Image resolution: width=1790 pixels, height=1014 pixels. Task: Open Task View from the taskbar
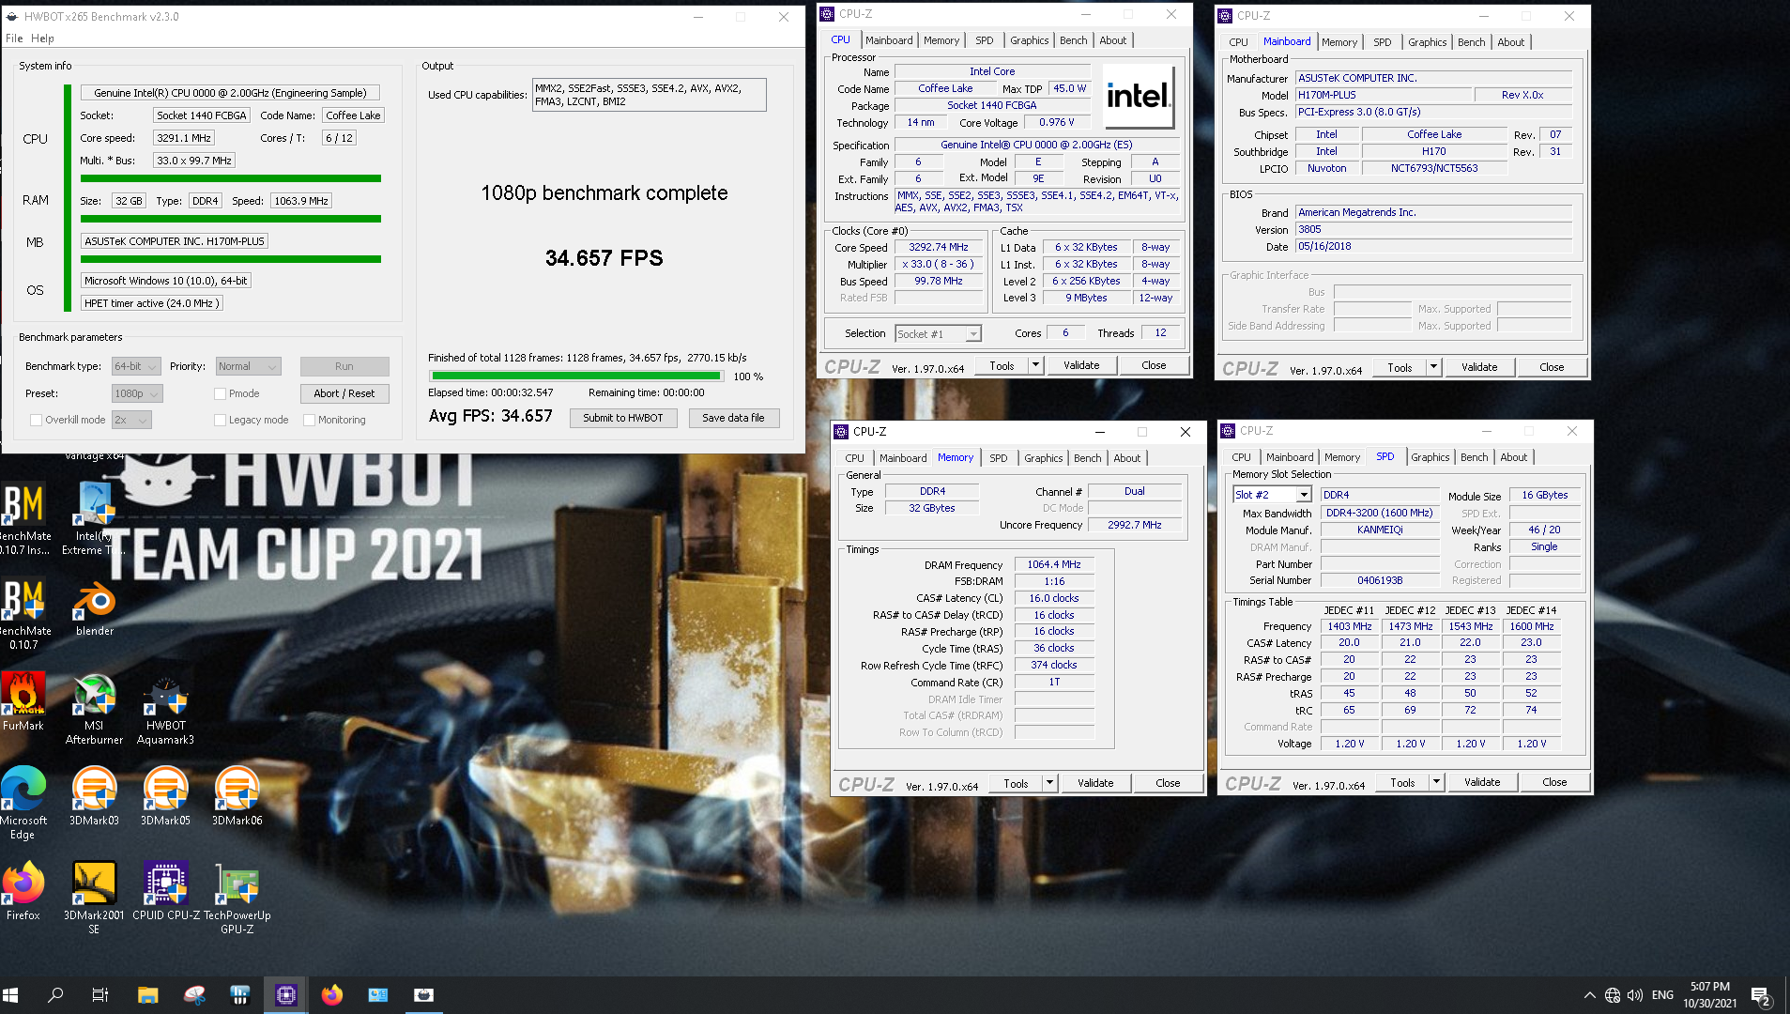100,995
